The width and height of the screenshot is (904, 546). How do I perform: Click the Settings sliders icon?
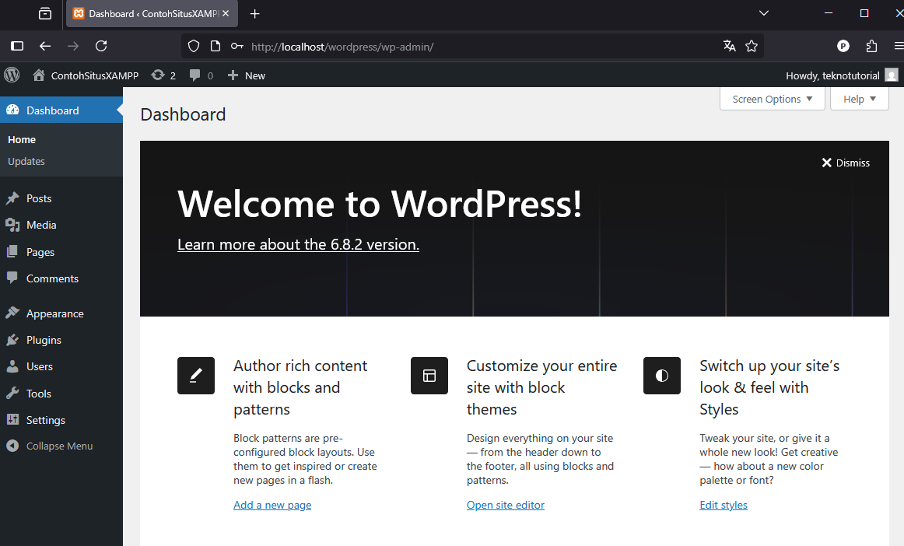point(12,420)
